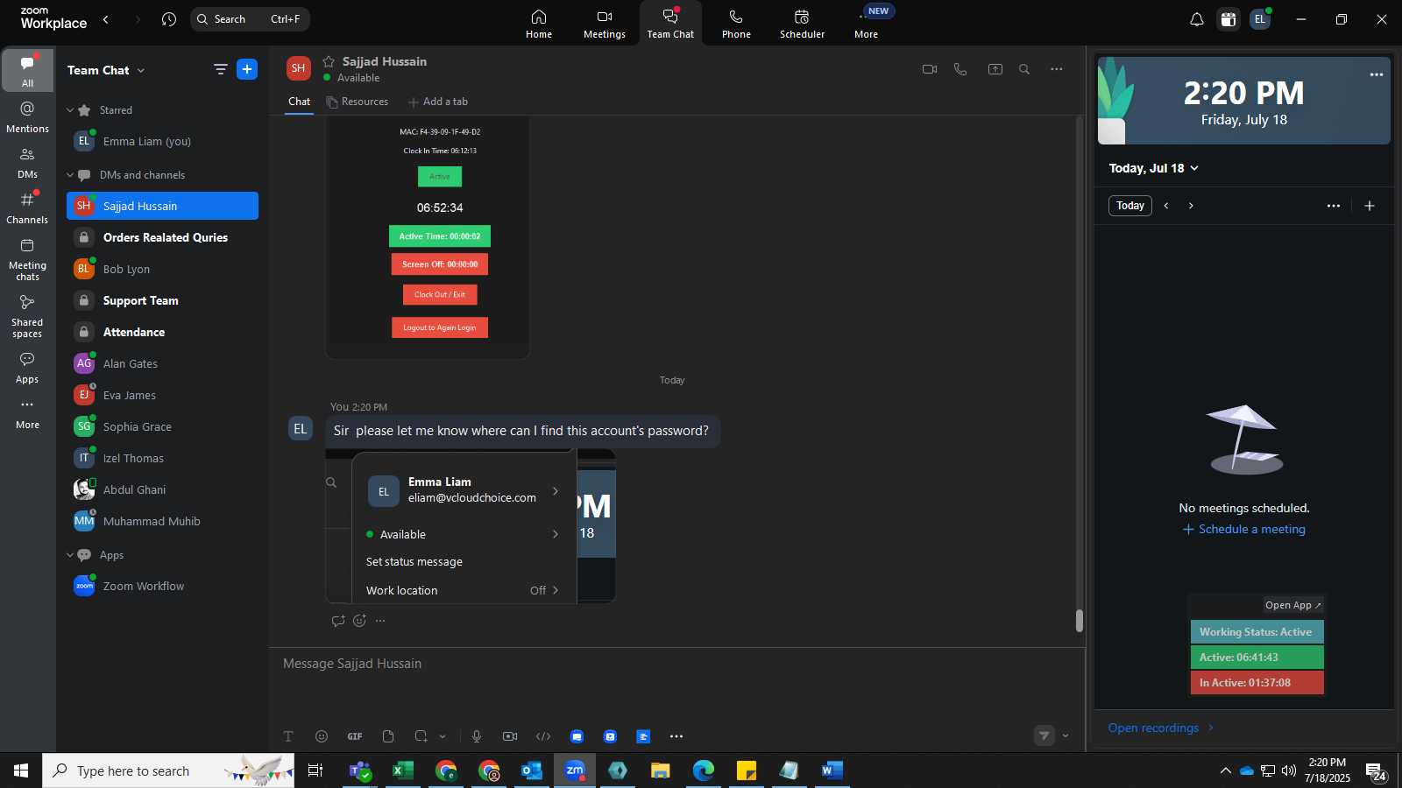The height and width of the screenshot is (788, 1402).
Task: Show Channels in the sidebar
Action: pos(27,208)
